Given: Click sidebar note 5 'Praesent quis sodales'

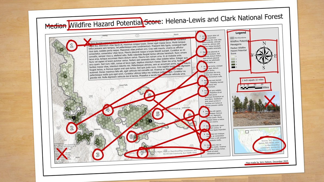Looking at the screenshot, I should 214,99.
